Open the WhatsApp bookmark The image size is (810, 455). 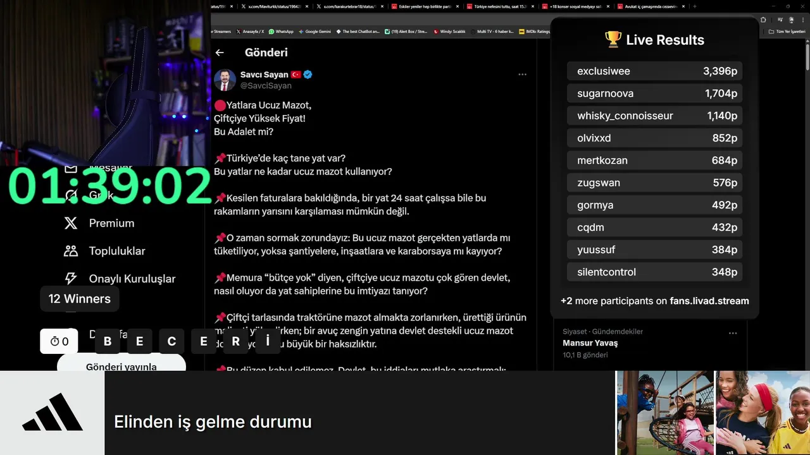click(281, 31)
